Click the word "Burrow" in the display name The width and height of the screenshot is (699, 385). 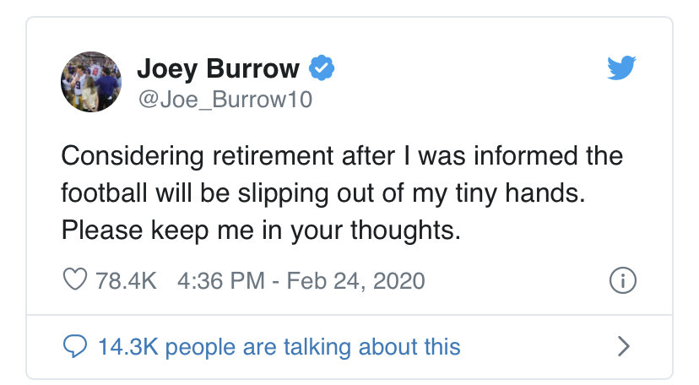pyautogui.click(x=252, y=68)
